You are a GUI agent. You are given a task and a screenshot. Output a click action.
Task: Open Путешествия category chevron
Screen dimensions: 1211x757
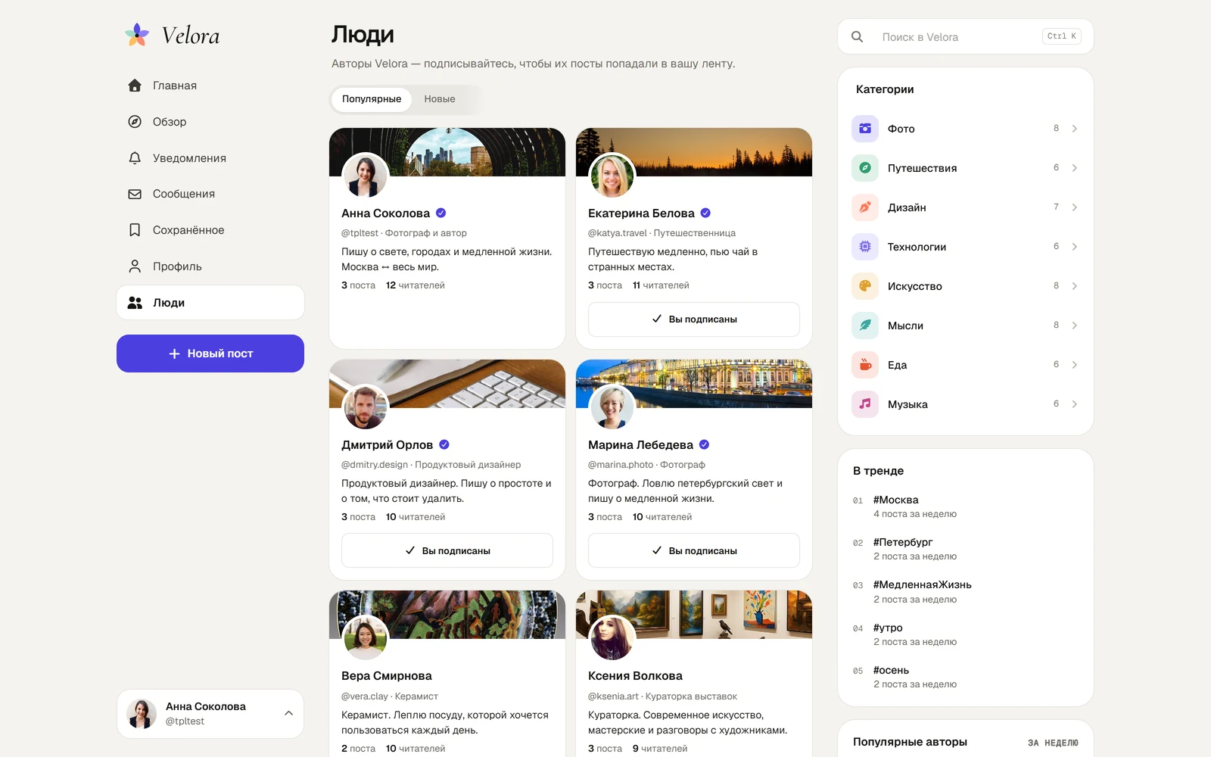(1075, 168)
